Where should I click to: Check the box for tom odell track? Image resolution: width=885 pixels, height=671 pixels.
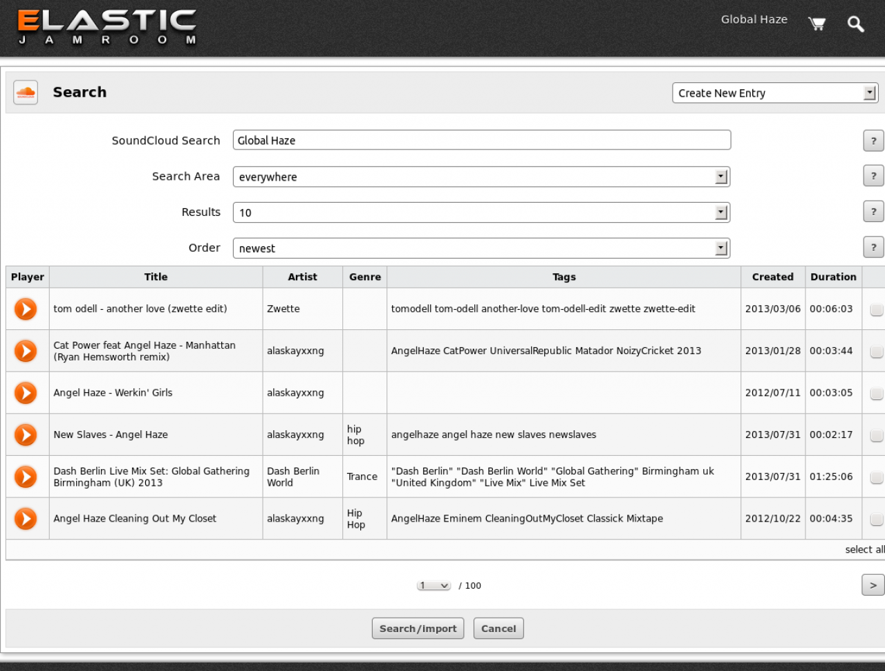pyautogui.click(x=876, y=310)
